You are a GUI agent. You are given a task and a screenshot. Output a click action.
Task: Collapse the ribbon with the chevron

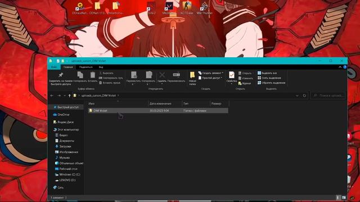point(340,67)
